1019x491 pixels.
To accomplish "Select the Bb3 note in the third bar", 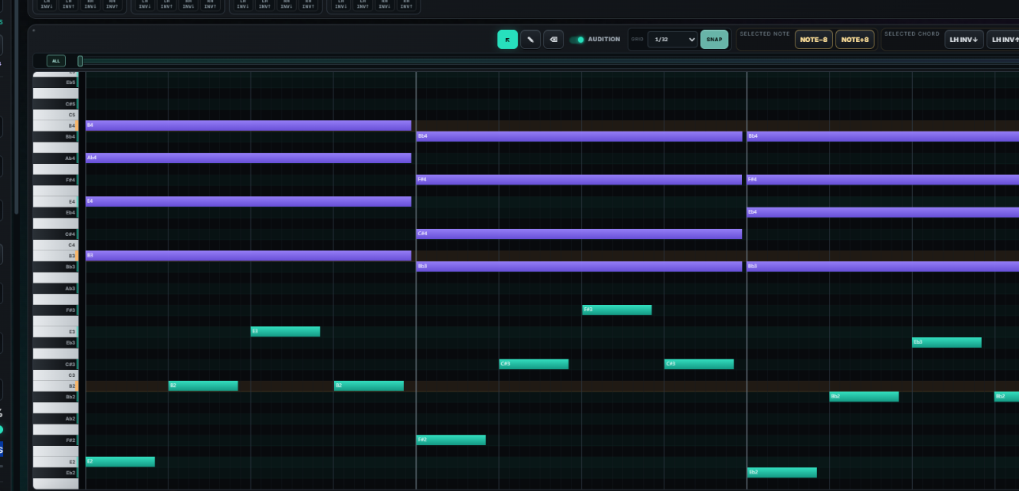I will click(x=883, y=267).
